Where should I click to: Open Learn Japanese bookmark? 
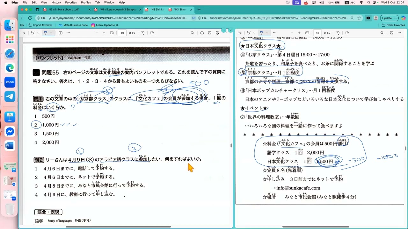pyautogui.click(x=106, y=25)
